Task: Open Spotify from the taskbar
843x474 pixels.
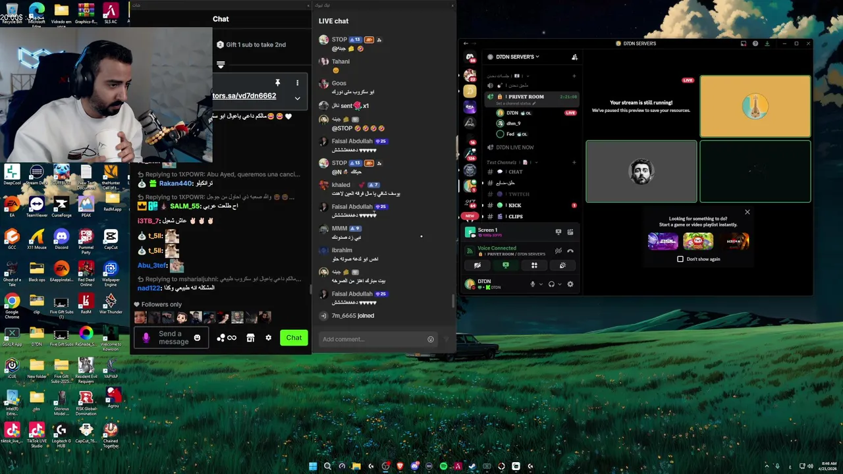Action: 443,466
